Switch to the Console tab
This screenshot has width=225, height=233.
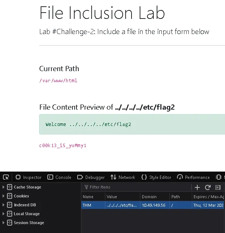tap(59, 177)
